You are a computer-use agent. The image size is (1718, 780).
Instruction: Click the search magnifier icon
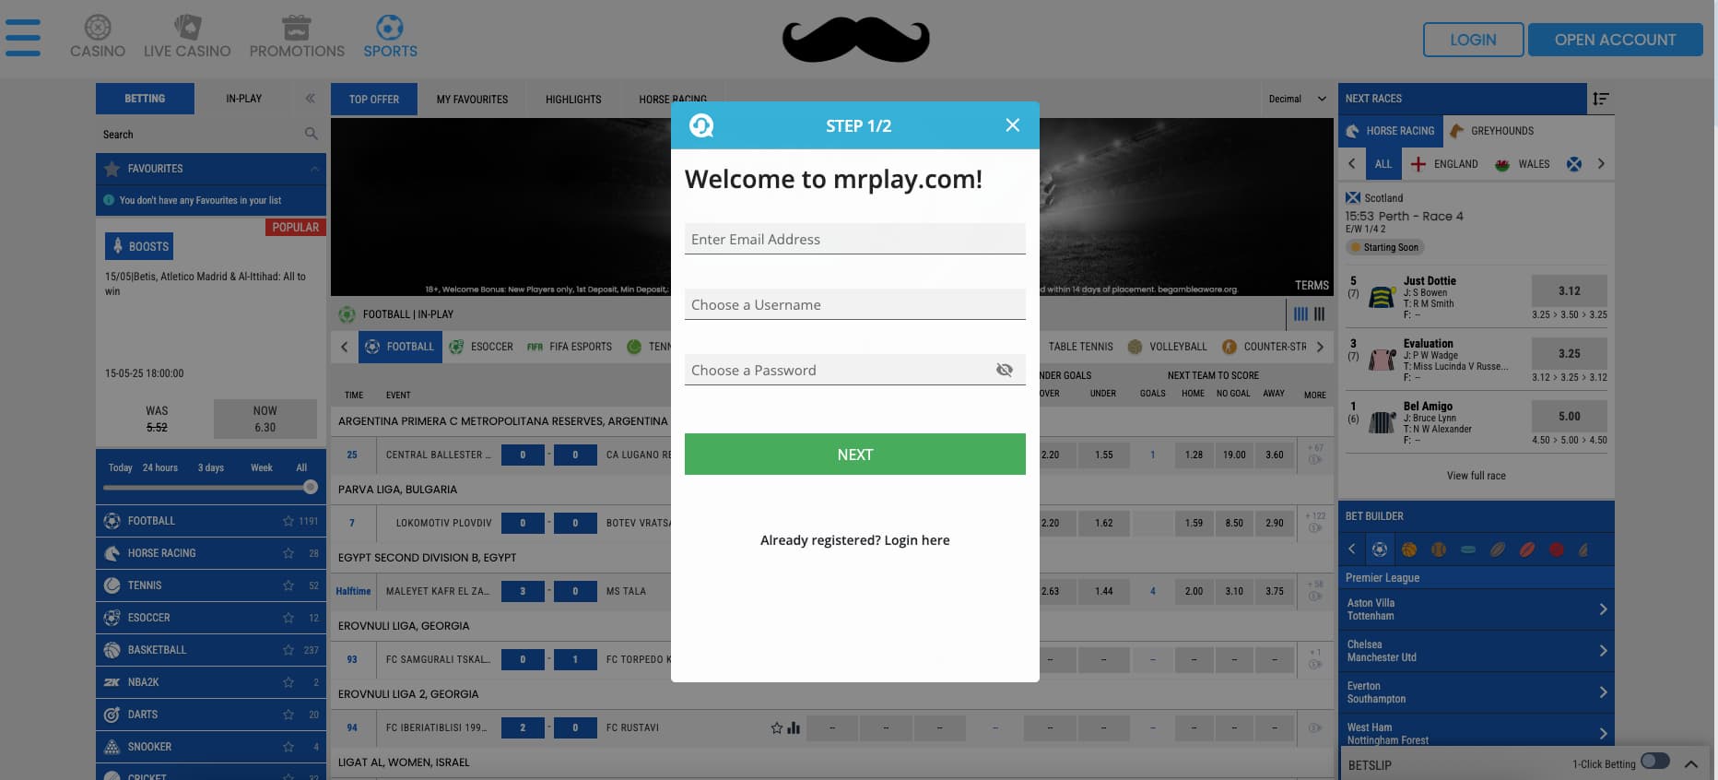click(x=311, y=134)
